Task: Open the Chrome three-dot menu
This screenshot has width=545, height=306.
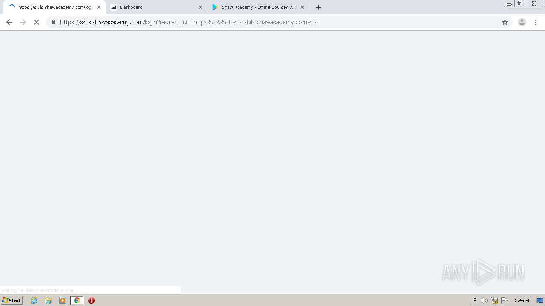Action: pyautogui.click(x=536, y=22)
